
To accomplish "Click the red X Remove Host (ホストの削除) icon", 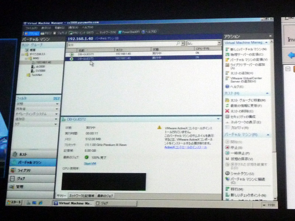I will point(227,111).
